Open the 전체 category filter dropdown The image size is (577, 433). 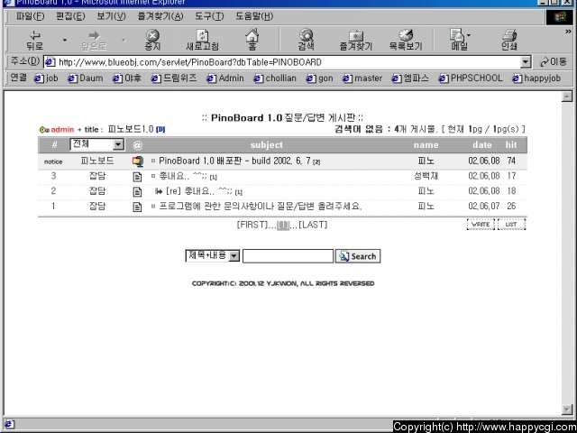point(96,144)
